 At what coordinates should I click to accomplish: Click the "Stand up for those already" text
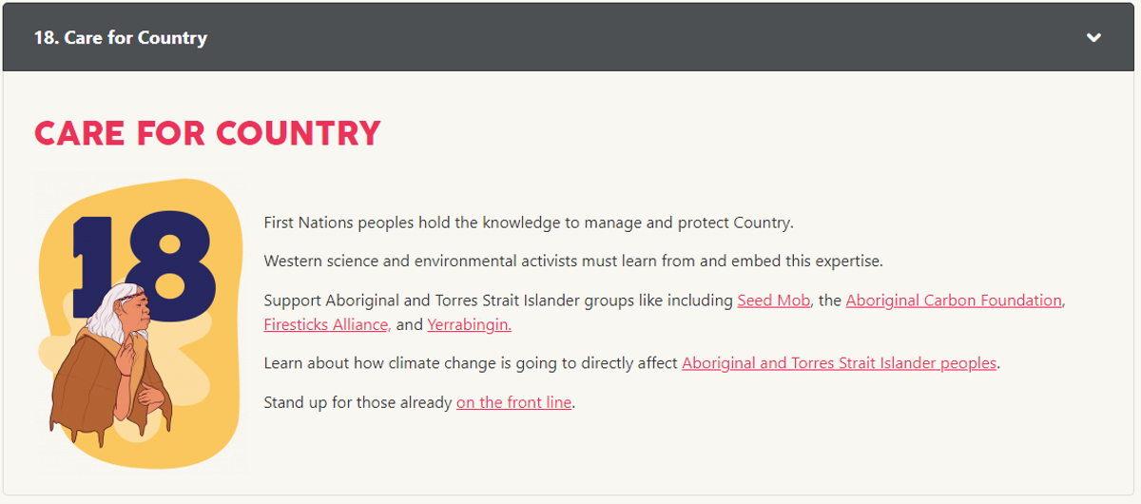coord(358,402)
